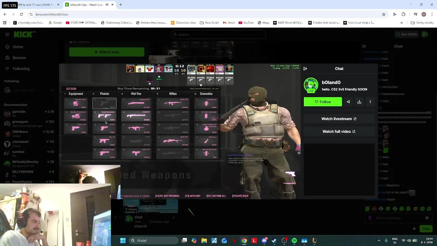Select grossgore recommended channel
Image resolution: width=437 pixels, height=246 pixels.
29,123
